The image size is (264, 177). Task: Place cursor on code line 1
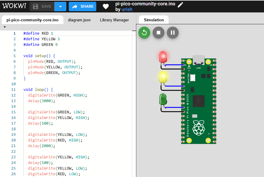coord(77,33)
